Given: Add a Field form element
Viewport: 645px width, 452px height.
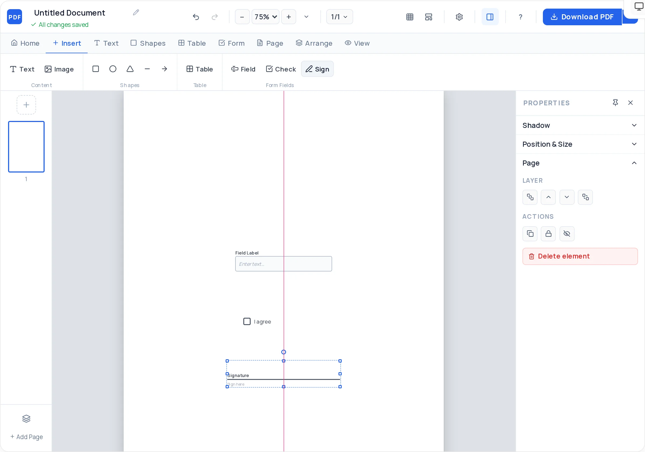Looking at the screenshot, I should [243, 69].
